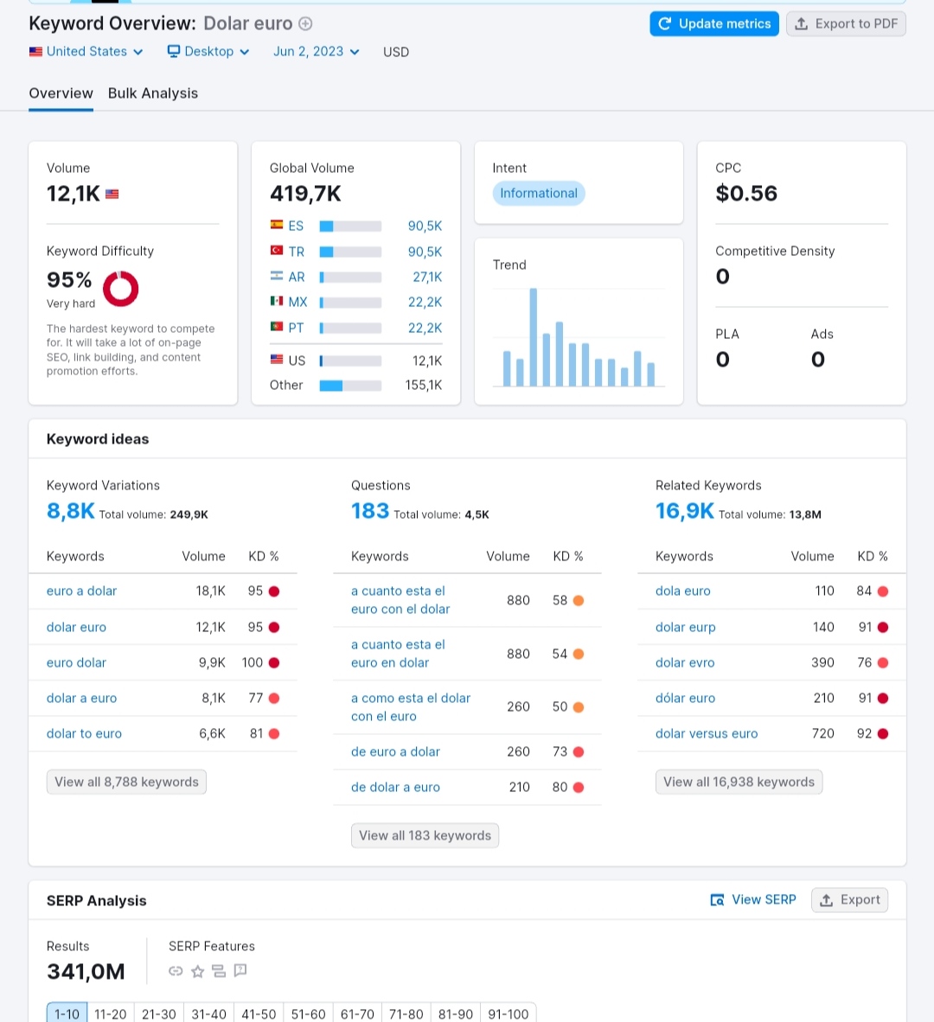Click the SERP Analysis Export button
Viewport: 934px width, 1022px height.
point(850,899)
